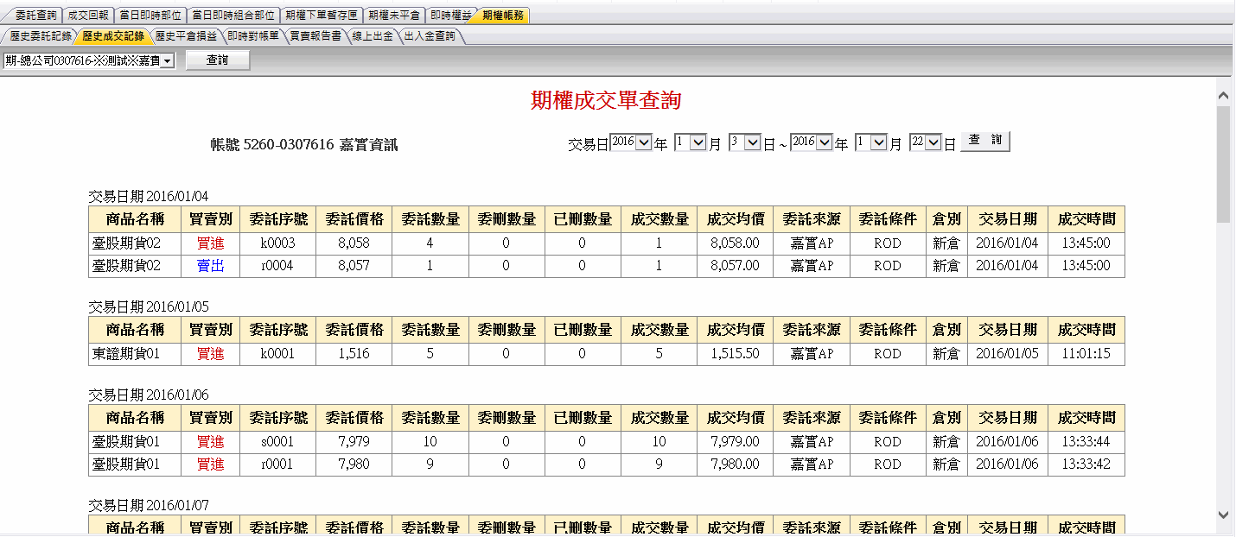
Task: Switch to the 歷史委託記錄 sub-tab
Action: tap(39, 36)
